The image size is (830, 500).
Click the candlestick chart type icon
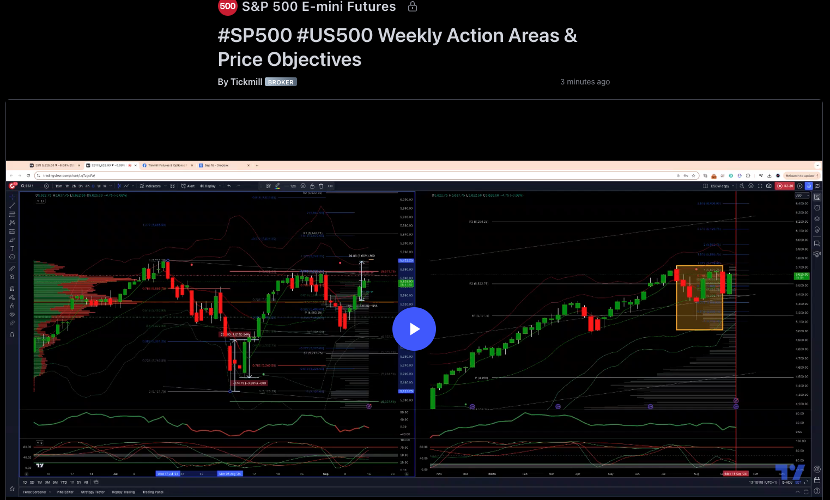[119, 186]
